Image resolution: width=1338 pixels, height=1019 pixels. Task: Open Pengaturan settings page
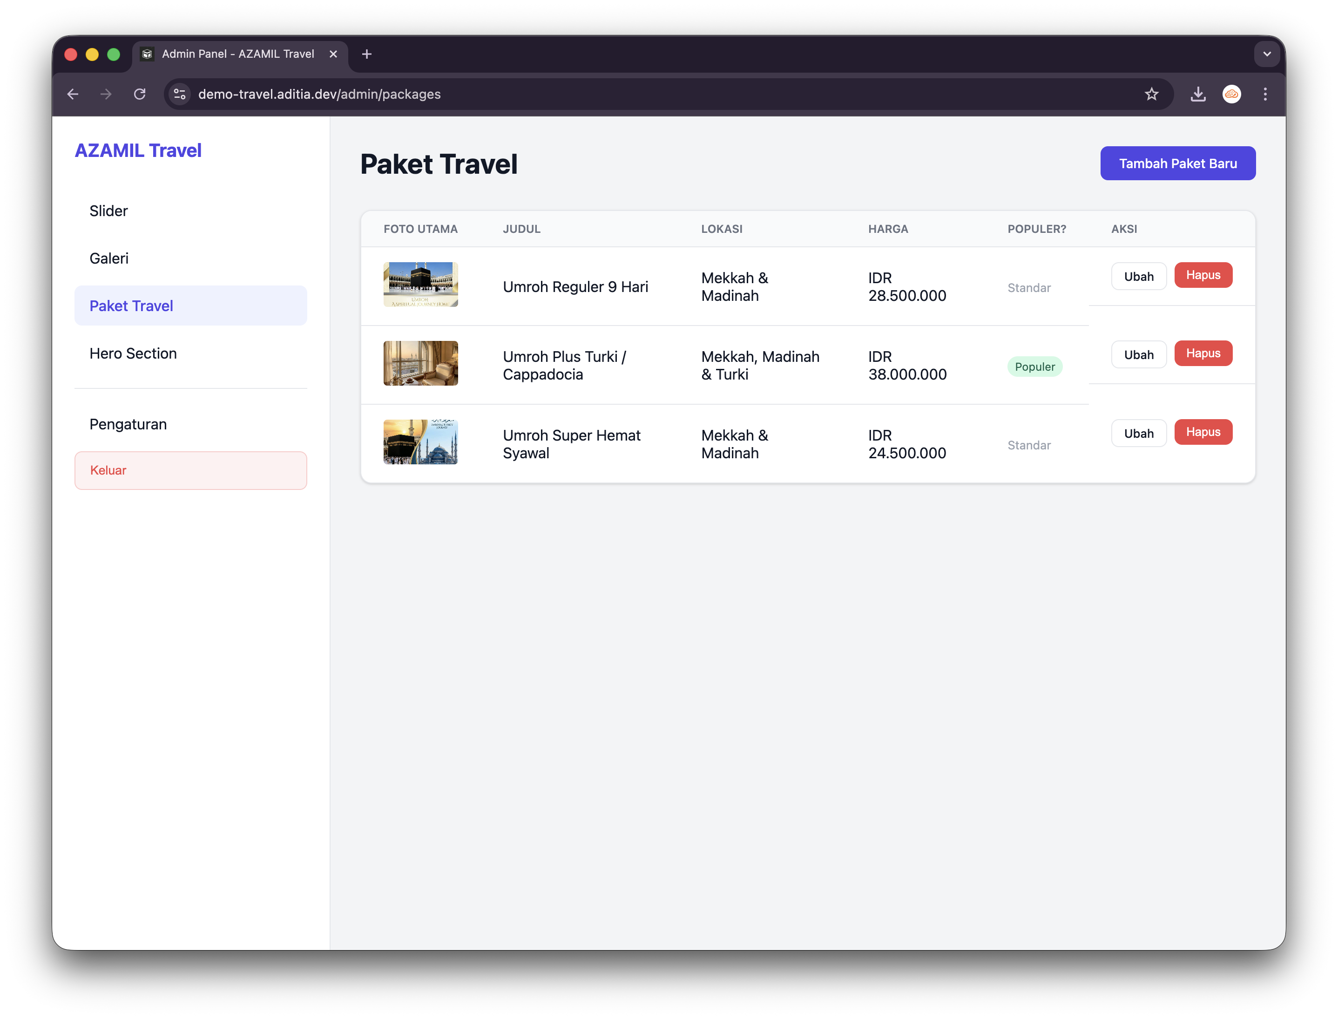(x=128, y=424)
